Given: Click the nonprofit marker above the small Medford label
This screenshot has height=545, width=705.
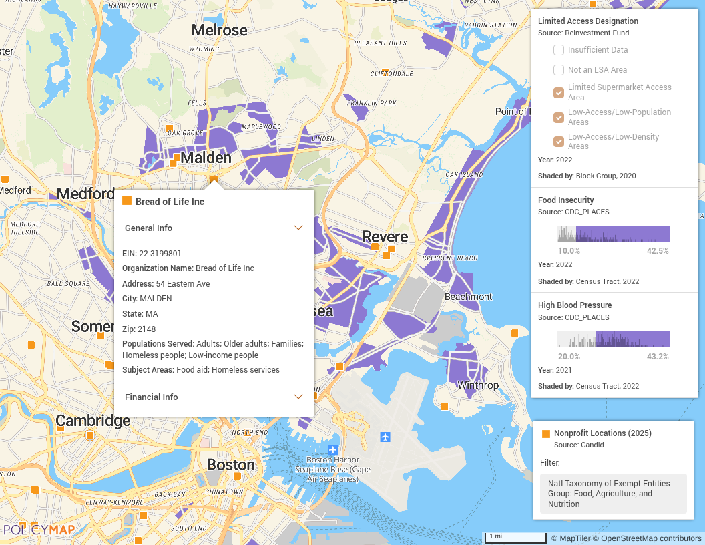Looking at the screenshot, I should (x=5, y=180).
